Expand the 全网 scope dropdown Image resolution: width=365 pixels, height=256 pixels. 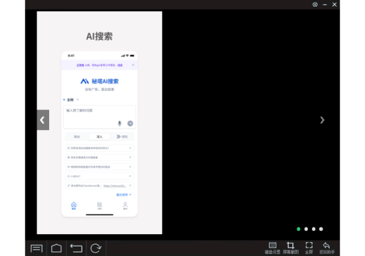tap(72, 100)
